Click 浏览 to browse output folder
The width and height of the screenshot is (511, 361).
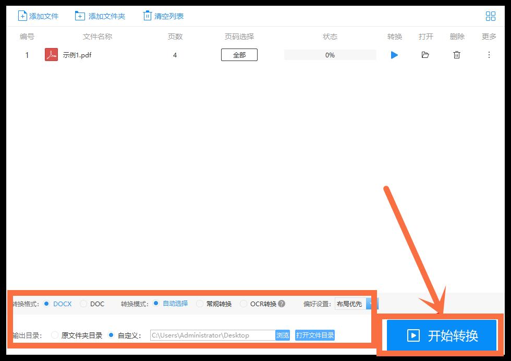pos(282,335)
